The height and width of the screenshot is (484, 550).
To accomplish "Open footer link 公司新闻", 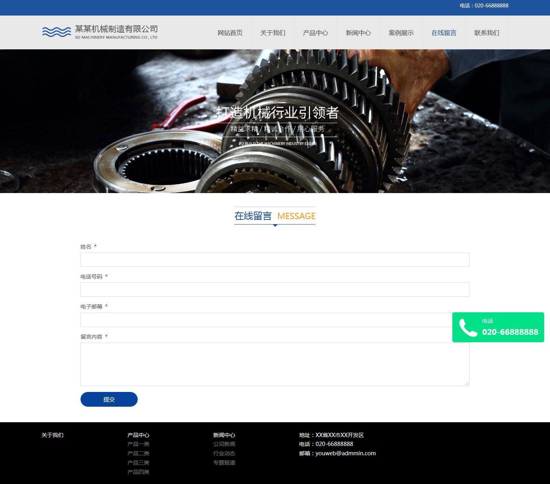I will click(224, 444).
